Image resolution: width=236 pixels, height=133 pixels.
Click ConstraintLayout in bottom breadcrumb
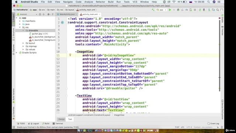coord(89,115)
